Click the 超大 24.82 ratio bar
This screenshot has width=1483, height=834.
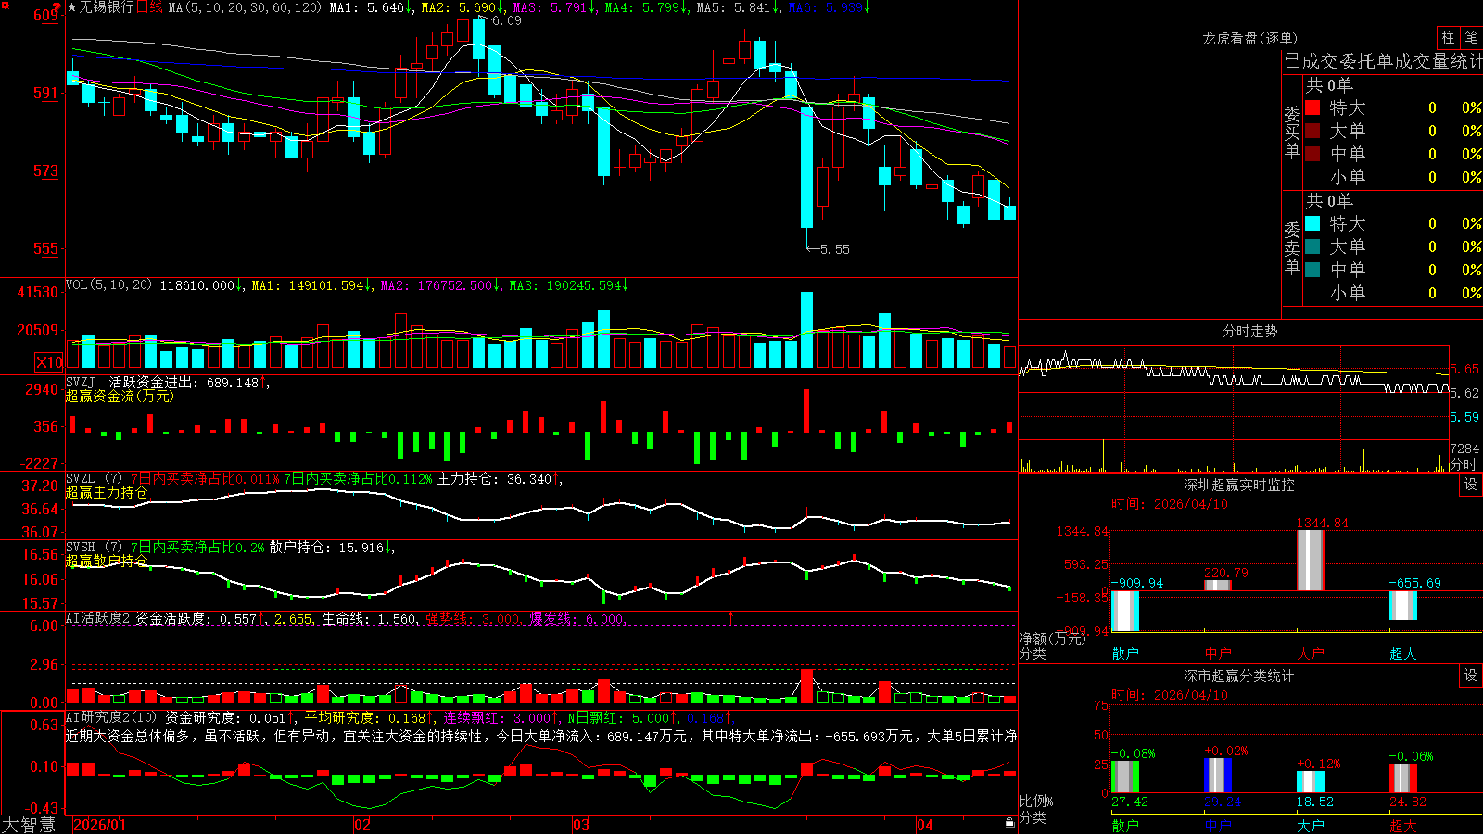(x=1402, y=778)
